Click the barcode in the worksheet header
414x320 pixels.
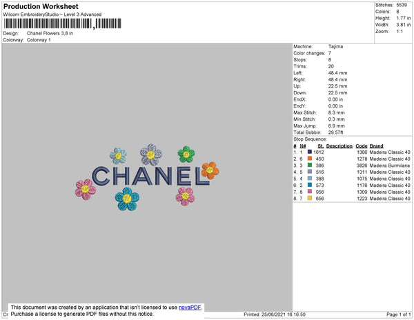click(x=63, y=23)
